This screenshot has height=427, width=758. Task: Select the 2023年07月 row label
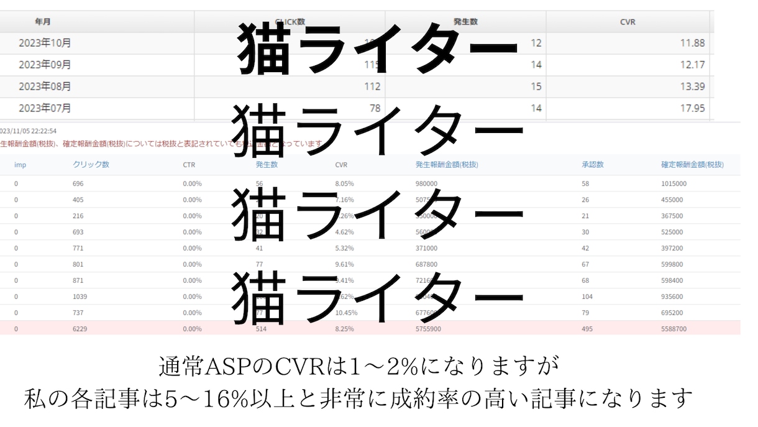45,108
